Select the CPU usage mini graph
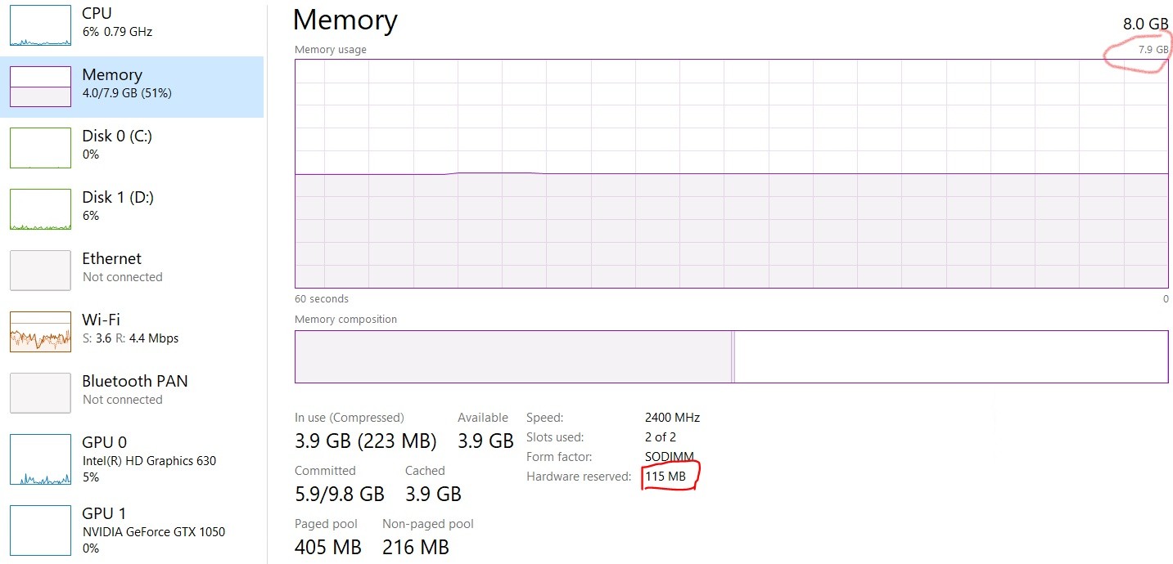This screenshot has height=564, width=1173. tap(40, 25)
